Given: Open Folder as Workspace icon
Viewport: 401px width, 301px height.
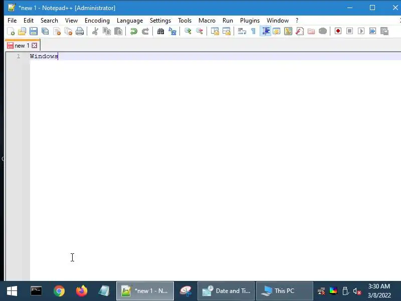Looking at the screenshot, I should [x=311, y=31].
